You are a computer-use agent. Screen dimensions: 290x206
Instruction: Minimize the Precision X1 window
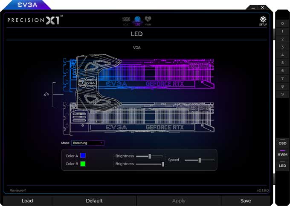pos(253,8)
